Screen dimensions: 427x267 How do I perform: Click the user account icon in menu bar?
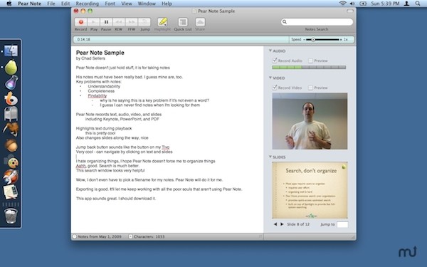[x=406, y=4]
